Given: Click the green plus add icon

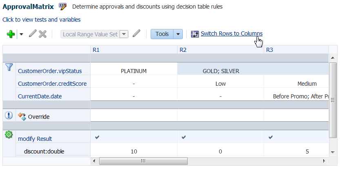Looking at the screenshot, I should (11, 34).
